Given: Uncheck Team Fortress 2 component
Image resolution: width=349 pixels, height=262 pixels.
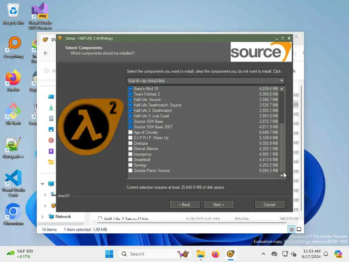Looking at the screenshot, I should pyautogui.click(x=131, y=94).
